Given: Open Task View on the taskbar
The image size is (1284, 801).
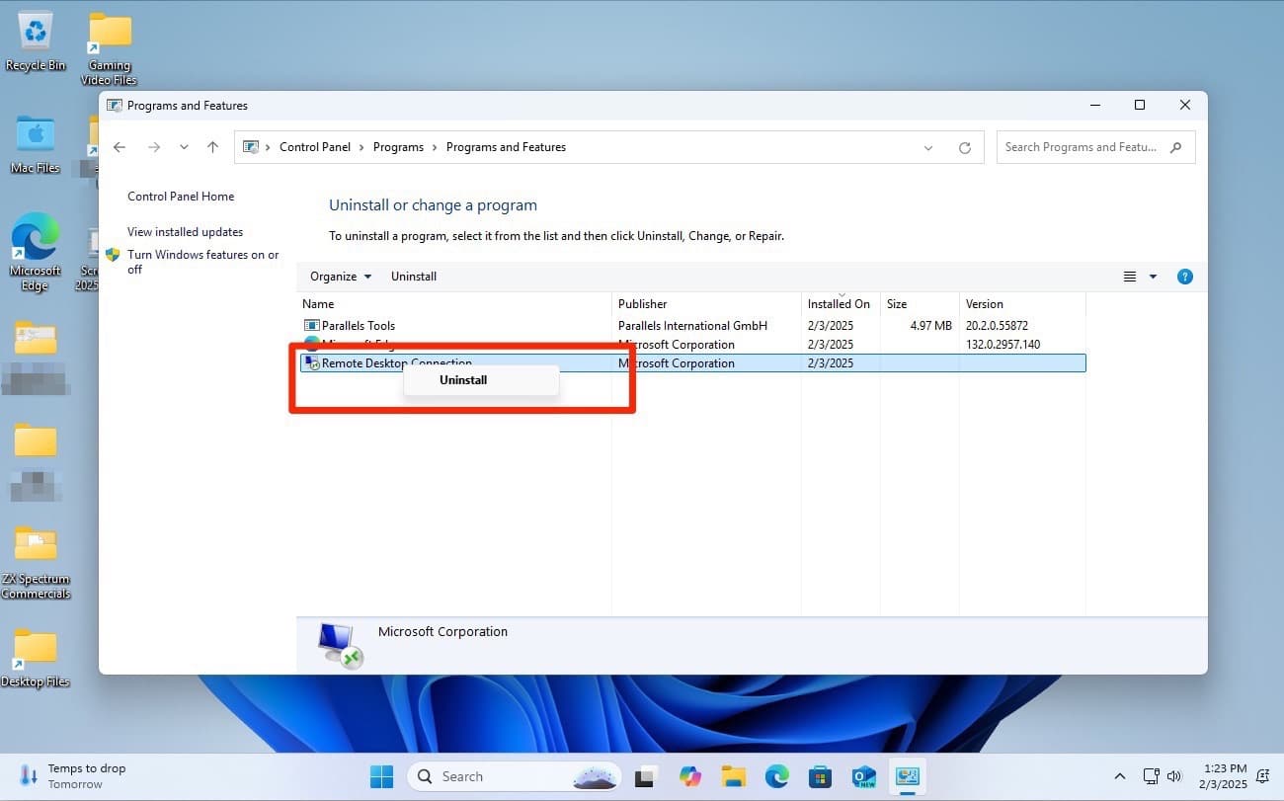Looking at the screenshot, I should pyautogui.click(x=646, y=776).
